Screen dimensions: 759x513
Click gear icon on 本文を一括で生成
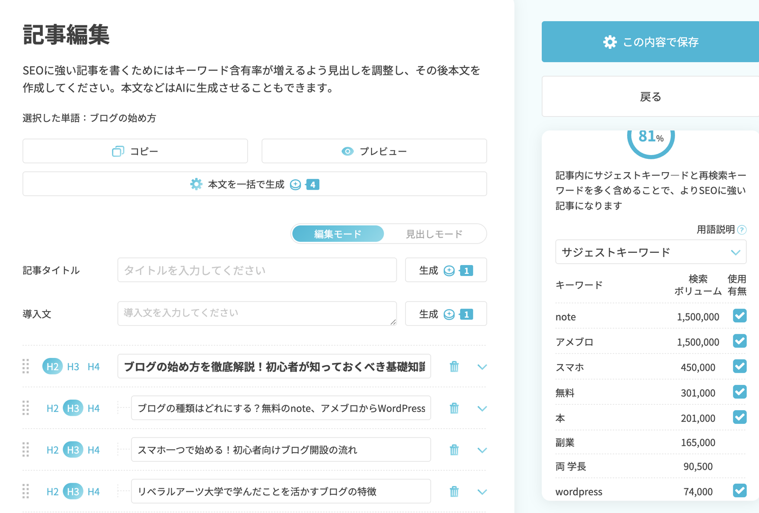click(196, 184)
